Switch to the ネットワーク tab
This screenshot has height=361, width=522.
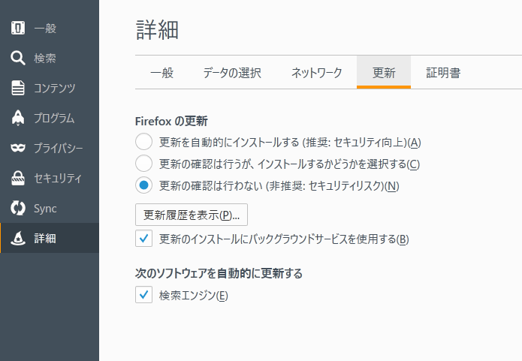316,73
